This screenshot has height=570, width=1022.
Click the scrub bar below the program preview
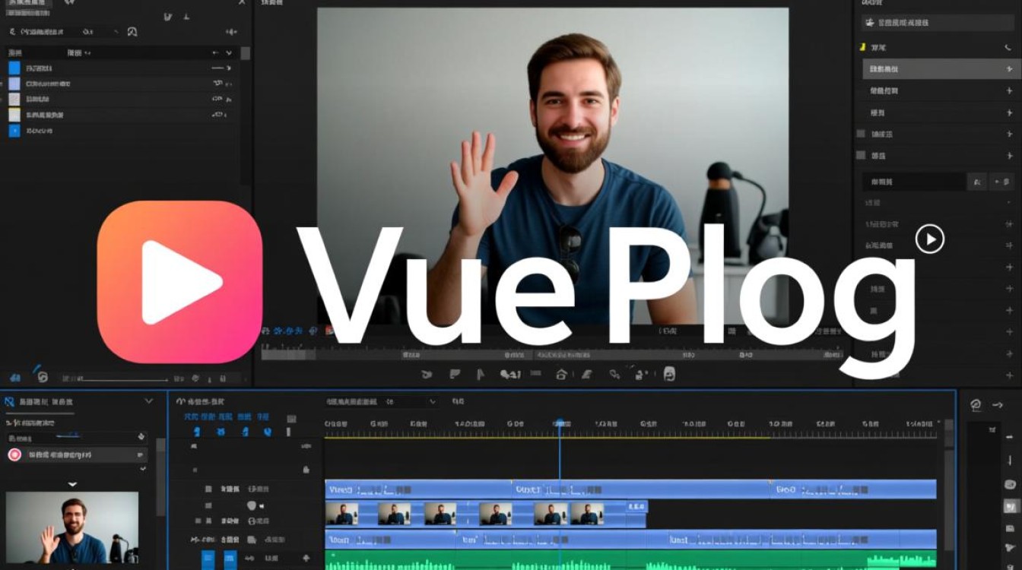pos(552,354)
